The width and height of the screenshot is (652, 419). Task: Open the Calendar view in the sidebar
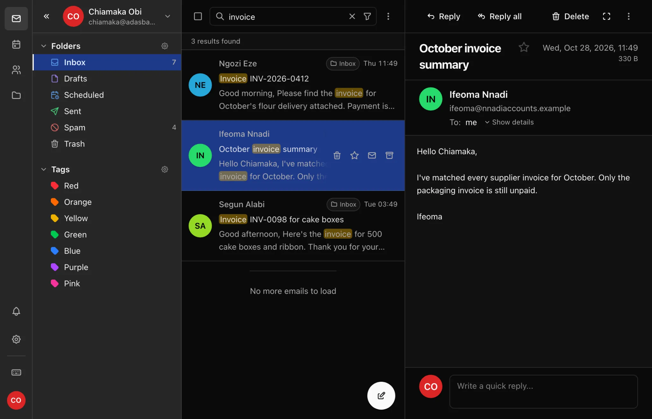click(x=16, y=44)
